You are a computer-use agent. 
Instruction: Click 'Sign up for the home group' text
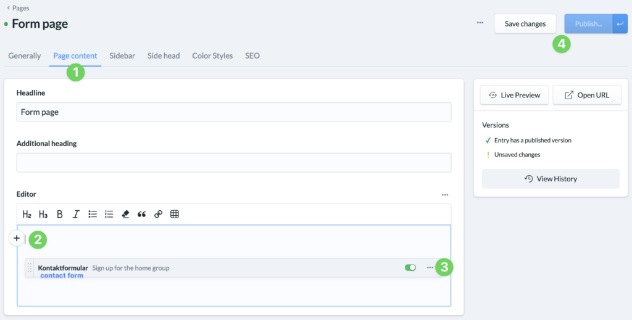coord(131,268)
